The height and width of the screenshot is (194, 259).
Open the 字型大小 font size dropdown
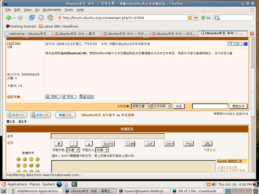[102, 150]
